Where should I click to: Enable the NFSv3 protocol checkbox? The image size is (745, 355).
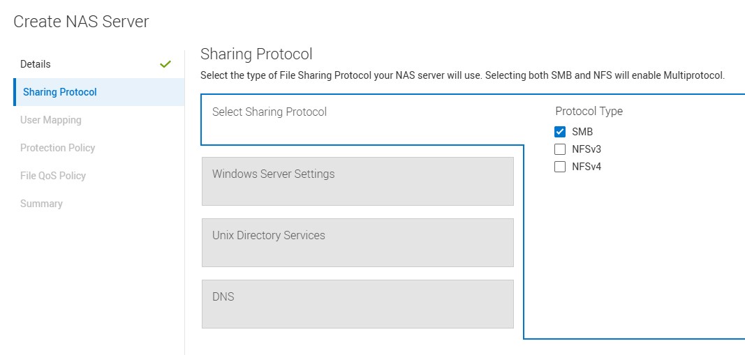coord(559,149)
